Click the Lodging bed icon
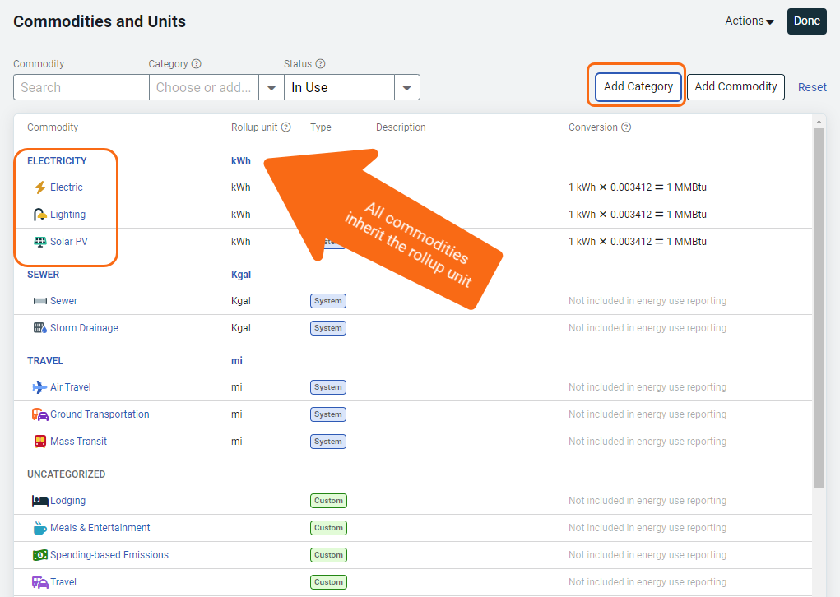 click(x=40, y=501)
